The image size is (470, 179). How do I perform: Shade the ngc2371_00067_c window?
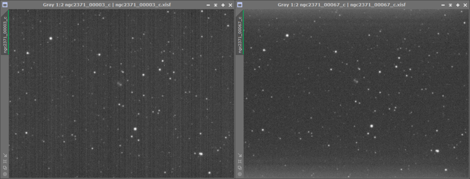coord(450,5)
